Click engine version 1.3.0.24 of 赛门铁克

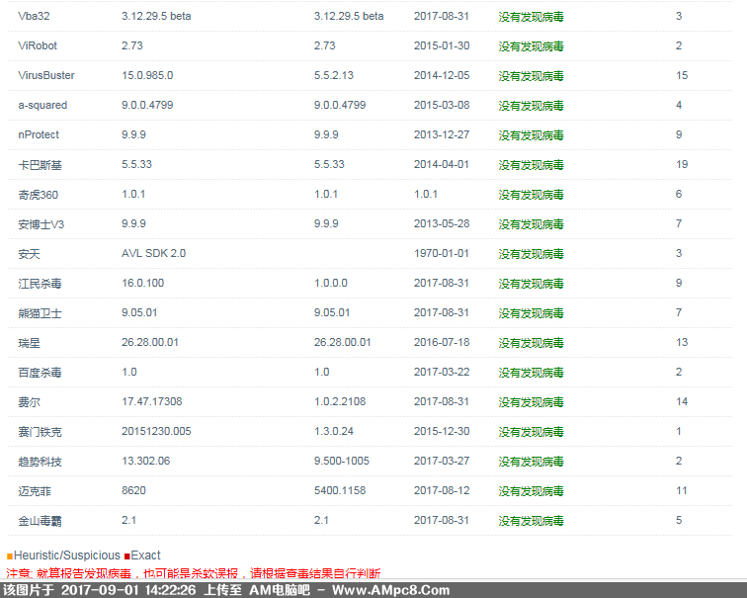click(x=334, y=431)
